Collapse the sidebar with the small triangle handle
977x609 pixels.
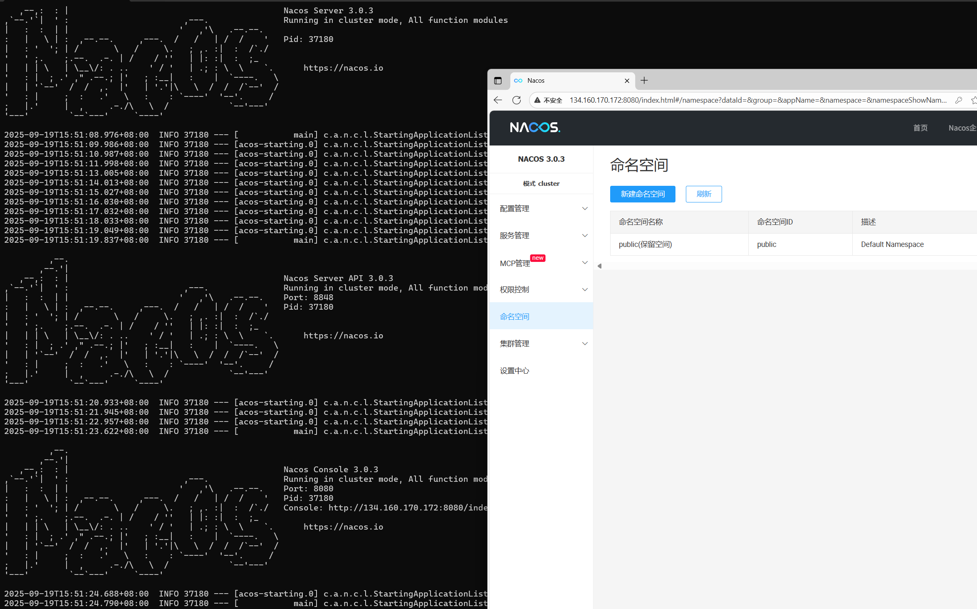tap(599, 266)
